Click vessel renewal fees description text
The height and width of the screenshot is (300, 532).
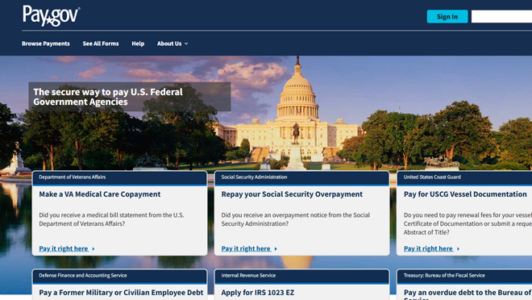coord(468,223)
